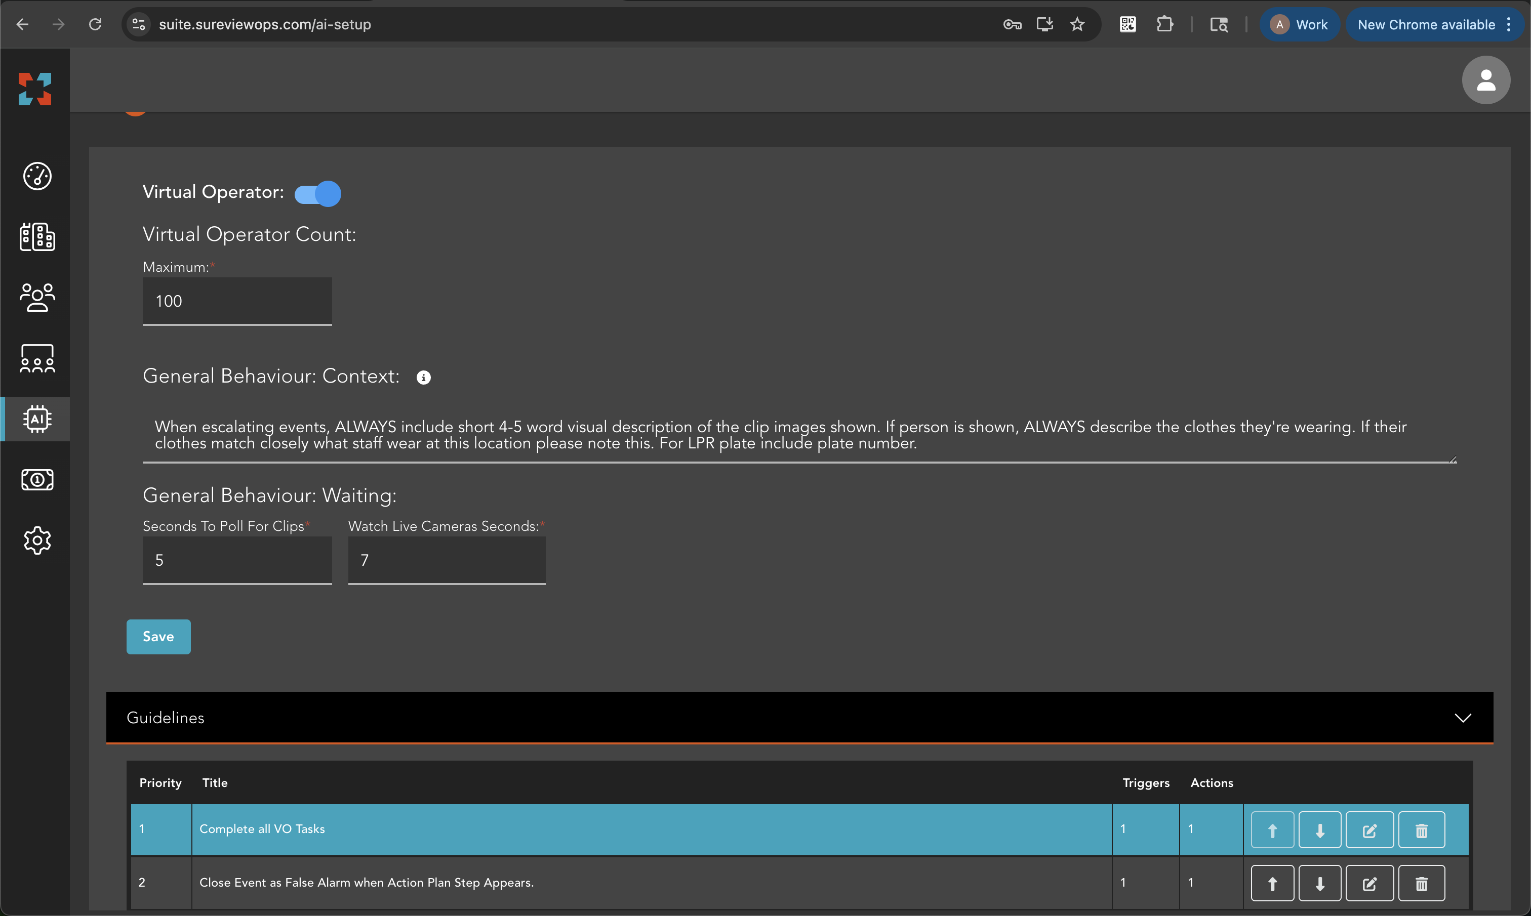Select the AI setup sidebar icon
Screen dimensions: 1531x916
point(37,419)
